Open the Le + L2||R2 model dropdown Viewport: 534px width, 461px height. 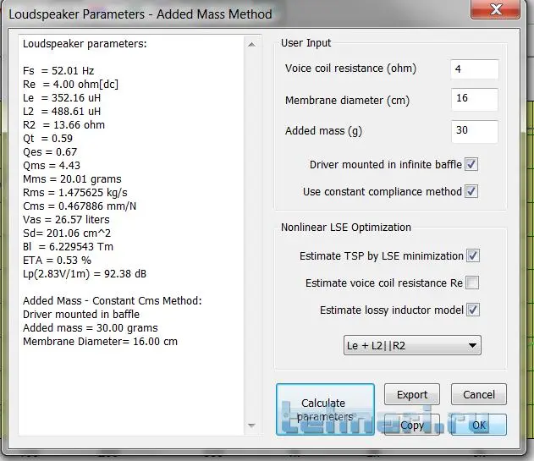[412, 345]
